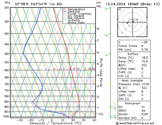Image resolution: width=162 pixels, height=125 pixels.
Task: Click the StmDir value '229°'
Action: point(145,114)
